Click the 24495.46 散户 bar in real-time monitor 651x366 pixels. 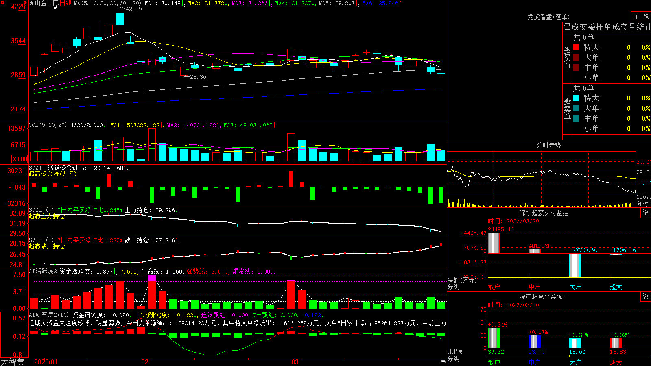(494, 243)
